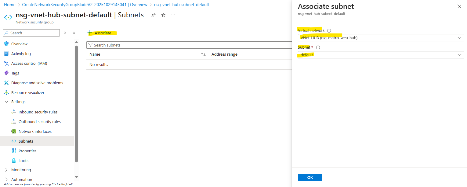Image resolution: width=467 pixels, height=187 pixels.
Task: Click the Search subnets filter field
Action: [189, 45]
